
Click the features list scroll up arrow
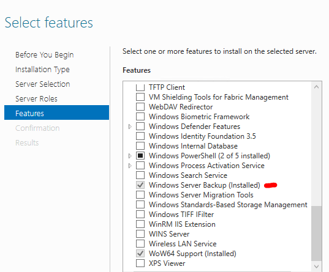pos(317,87)
